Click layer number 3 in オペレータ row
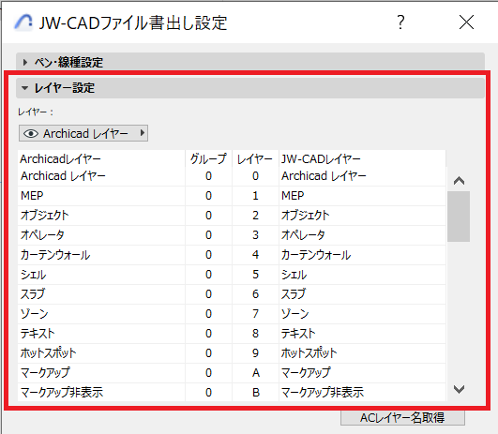 255,235
